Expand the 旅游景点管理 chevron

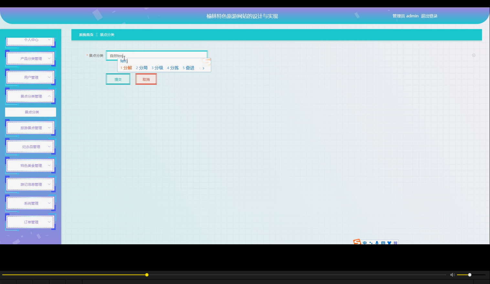[49, 128]
